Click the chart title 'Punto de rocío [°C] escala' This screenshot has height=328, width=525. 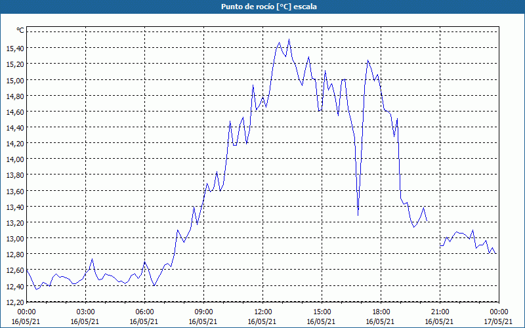pos(269,7)
